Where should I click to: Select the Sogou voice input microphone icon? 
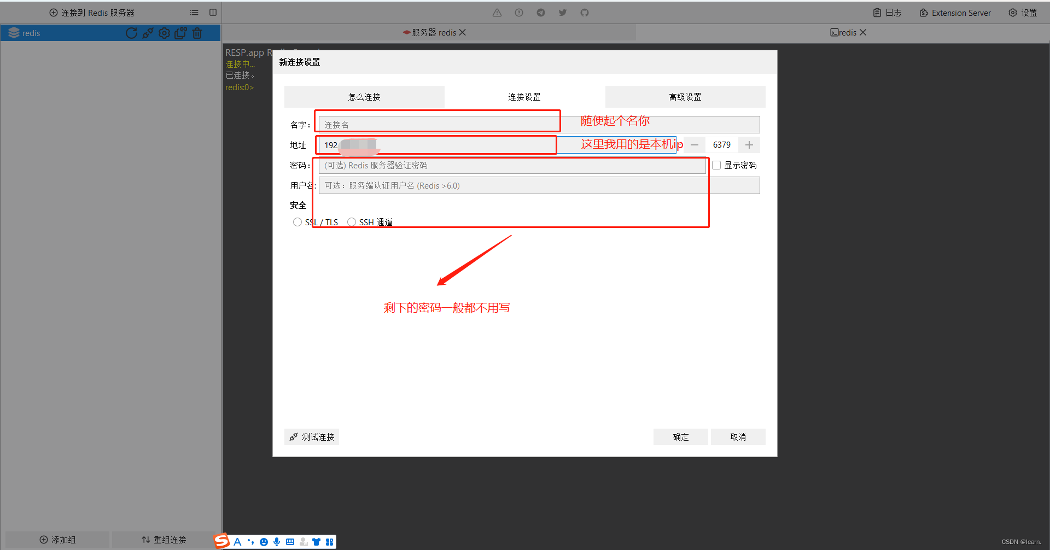[277, 541]
